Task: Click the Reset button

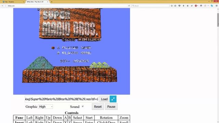Action: pyautogui.click(x=98, y=107)
